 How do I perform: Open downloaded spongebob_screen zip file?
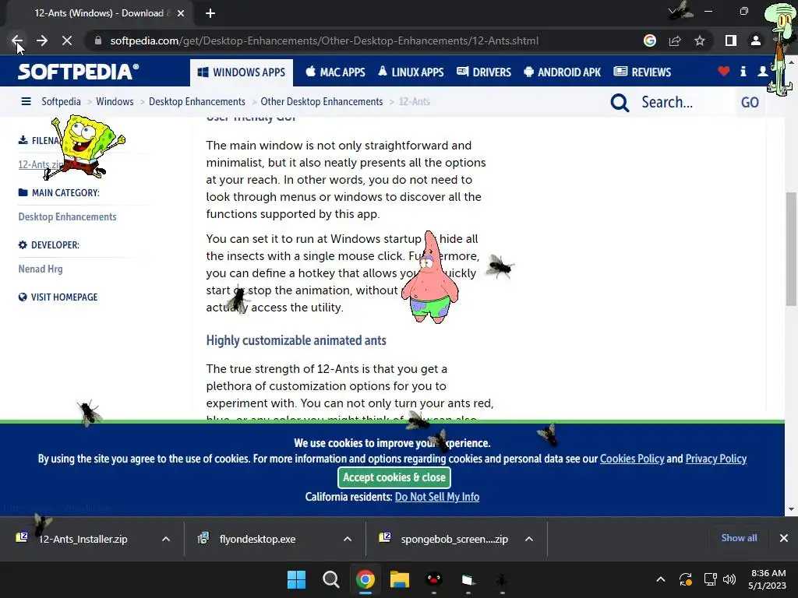pos(454,539)
